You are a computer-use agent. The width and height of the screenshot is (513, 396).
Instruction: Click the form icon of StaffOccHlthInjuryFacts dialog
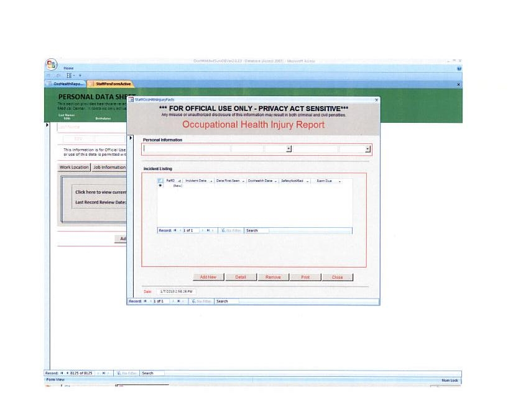click(x=131, y=99)
